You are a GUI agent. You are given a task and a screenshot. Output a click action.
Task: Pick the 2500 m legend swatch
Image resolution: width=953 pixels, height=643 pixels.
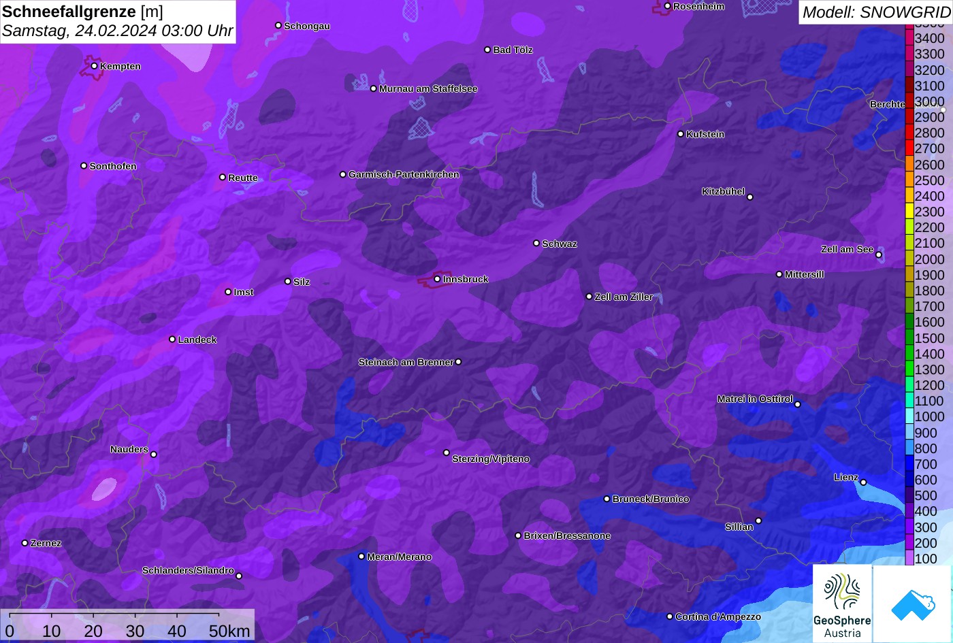coord(909,180)
